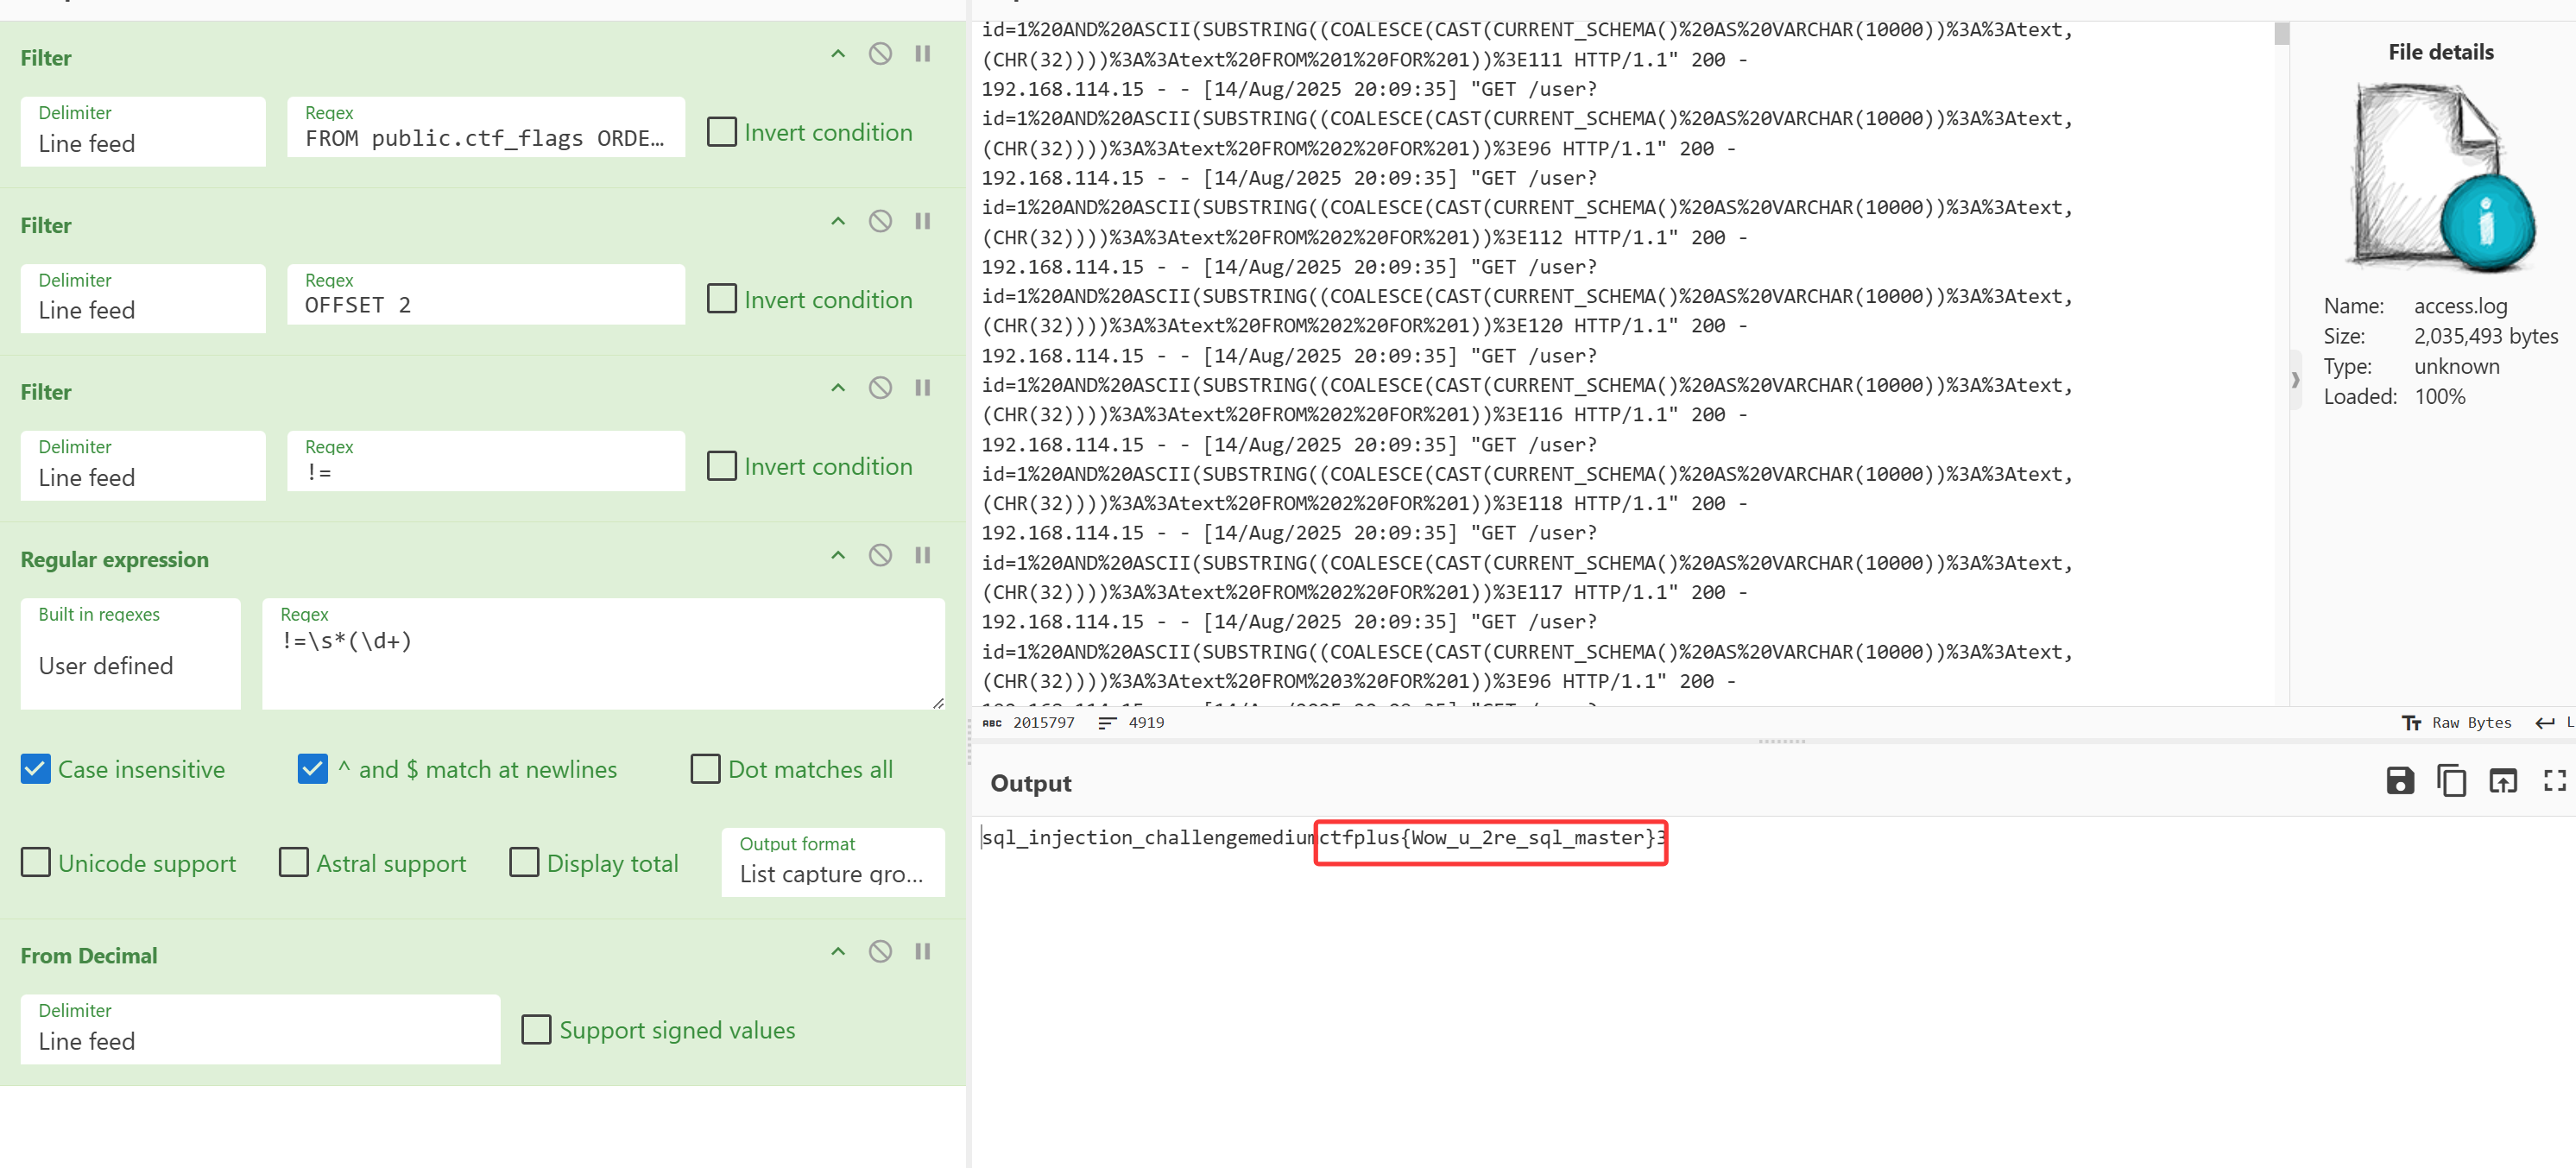Replace input with output
Viewport: 2576px width, 1168px height.
(2503, 781)
